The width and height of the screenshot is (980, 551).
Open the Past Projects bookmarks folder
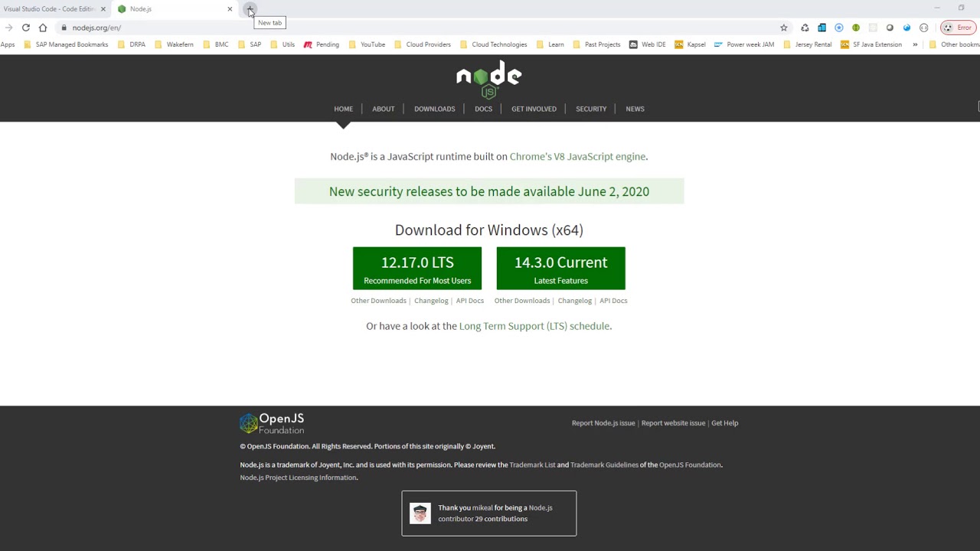click(x=596, y=44)
